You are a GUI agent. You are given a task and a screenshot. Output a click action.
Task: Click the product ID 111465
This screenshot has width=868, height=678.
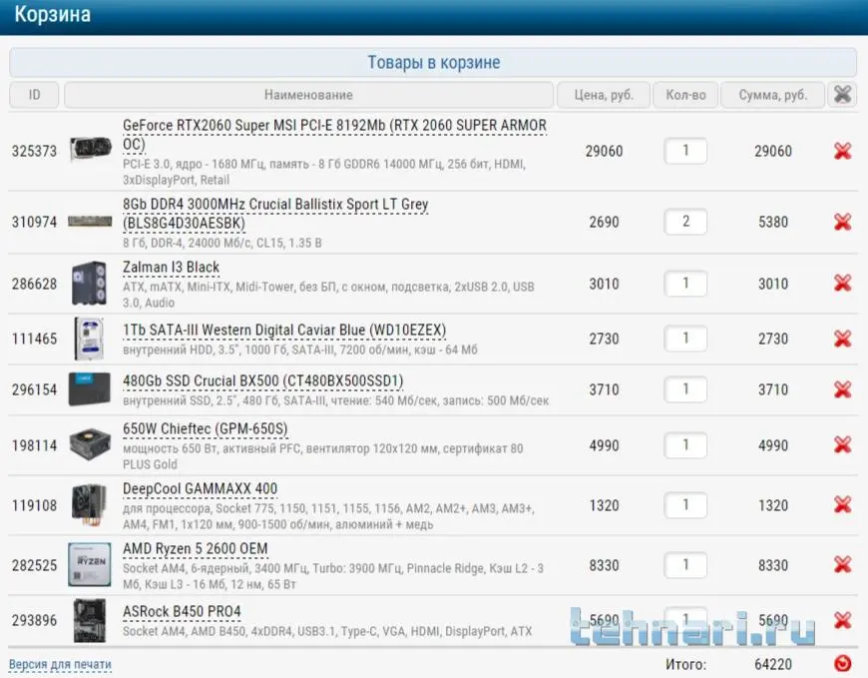[x=34, y=339]
